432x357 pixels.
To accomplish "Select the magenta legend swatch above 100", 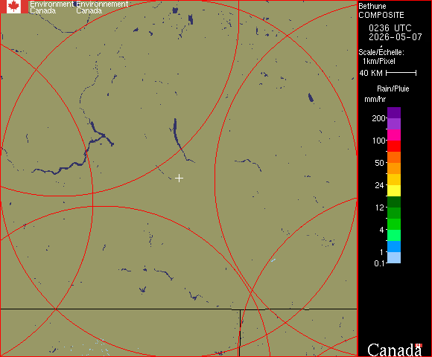I will [x=394, y=135].
